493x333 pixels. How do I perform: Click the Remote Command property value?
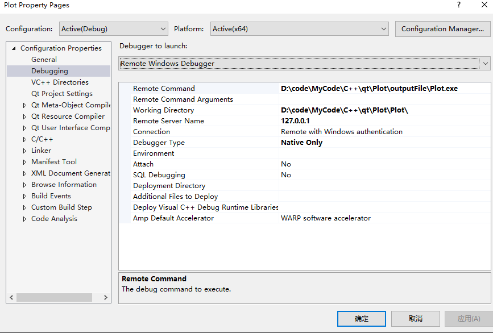point(384,89)
